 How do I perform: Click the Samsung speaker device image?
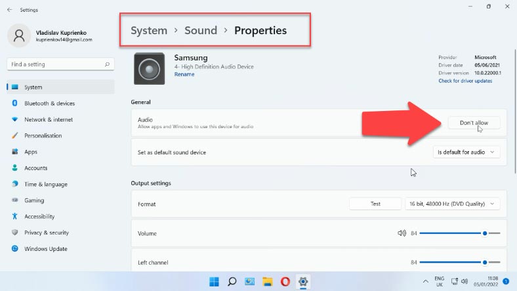(150, 68)
